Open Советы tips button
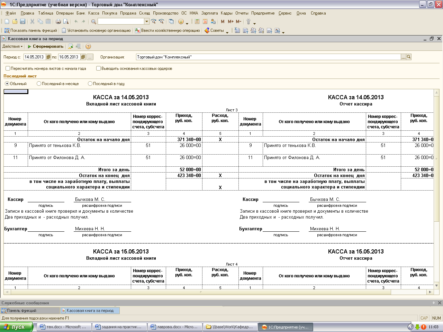Image resolution: width=443 pixels, height=332 pixels. [214, 30]
